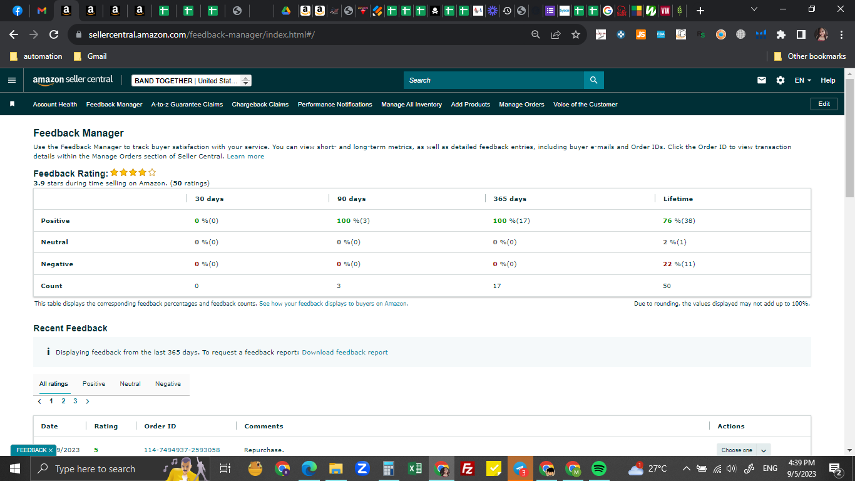Go to Account Health

55,105
